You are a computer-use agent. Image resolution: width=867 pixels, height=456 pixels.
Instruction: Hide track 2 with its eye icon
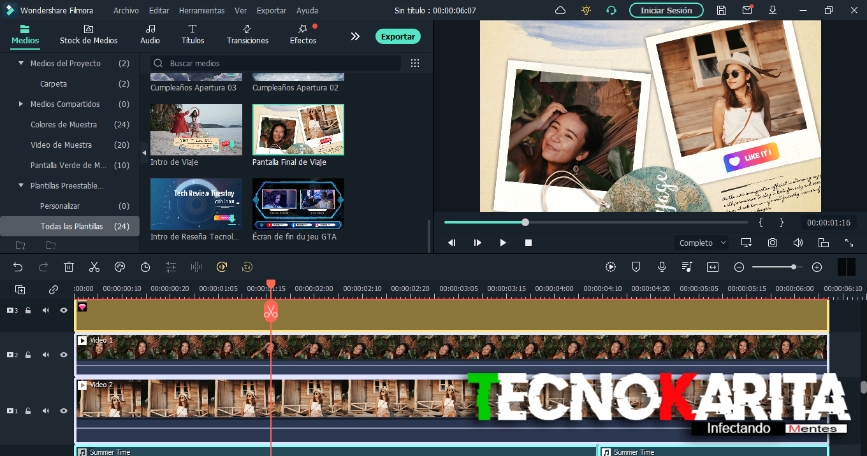[x=64, y=355]
